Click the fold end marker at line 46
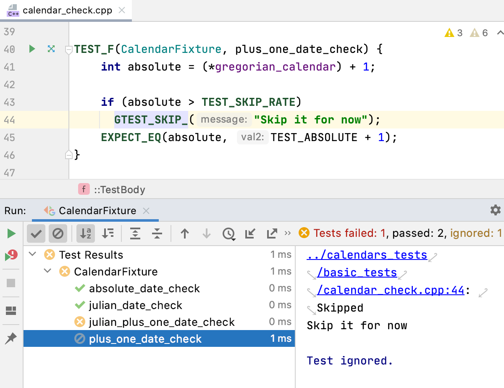Image resolution: width=504 pixels, height=388 pixels. pyautogui.click(x=69, y=155)
